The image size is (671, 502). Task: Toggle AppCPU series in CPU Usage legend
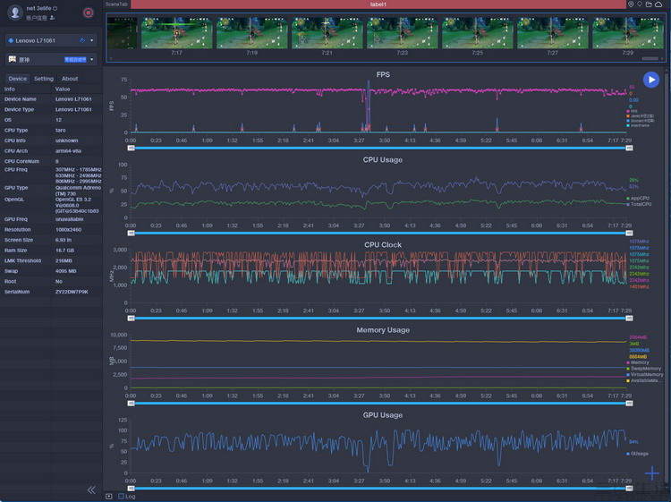pos(638,198)
